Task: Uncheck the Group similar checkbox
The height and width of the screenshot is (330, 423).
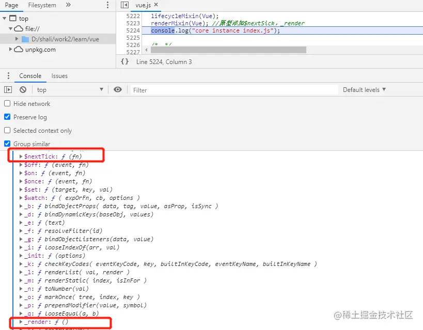Action: click(7, 144)
